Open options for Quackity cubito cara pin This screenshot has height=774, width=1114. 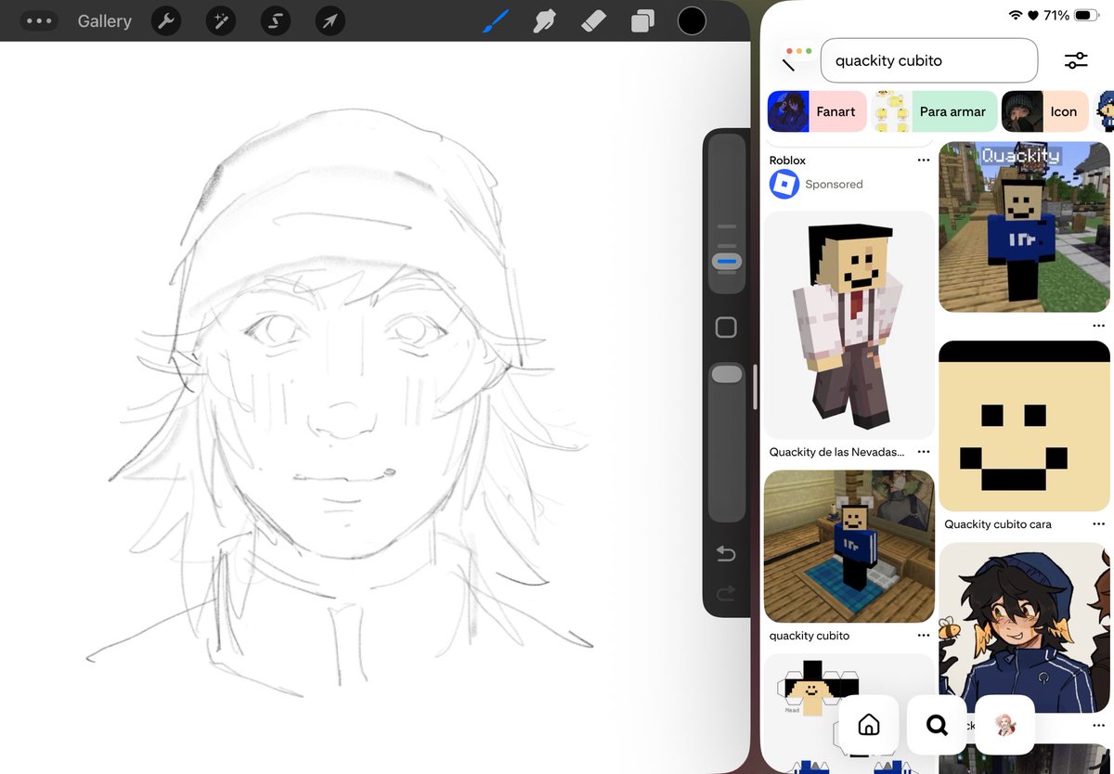pos(1099,524)
